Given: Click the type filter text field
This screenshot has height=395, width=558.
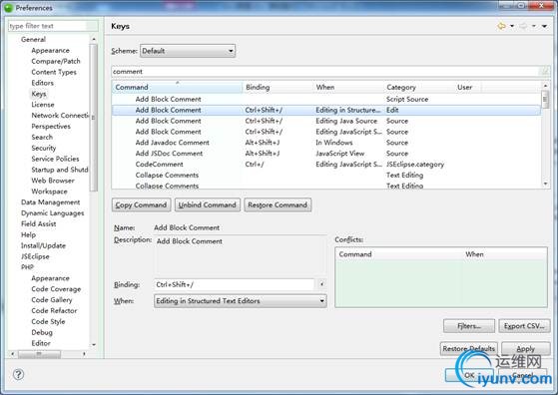Looking at the screenshot, I should [53, 26].
